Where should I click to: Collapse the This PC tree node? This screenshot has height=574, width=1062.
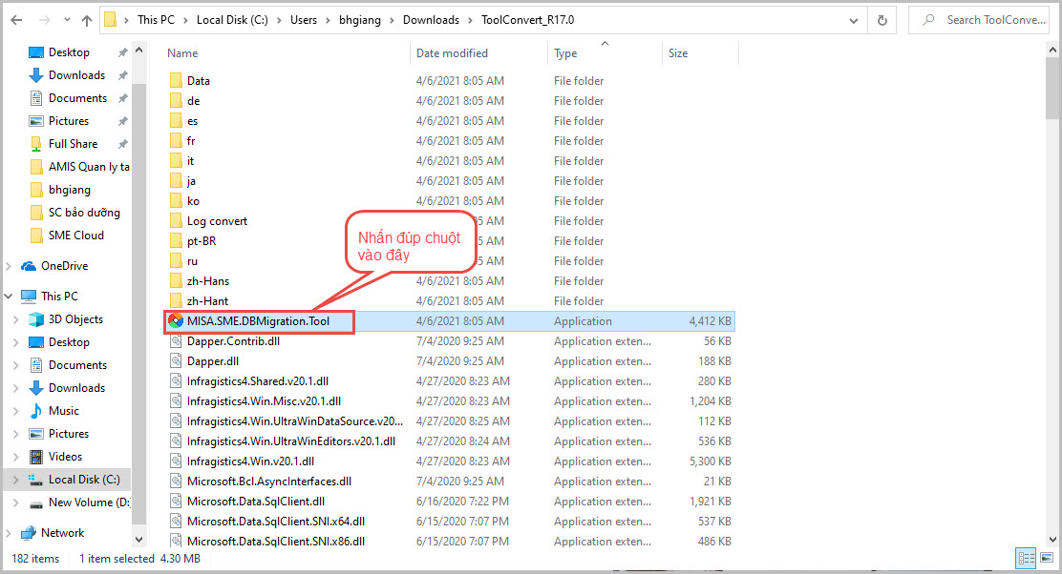[x=9, y=297]
